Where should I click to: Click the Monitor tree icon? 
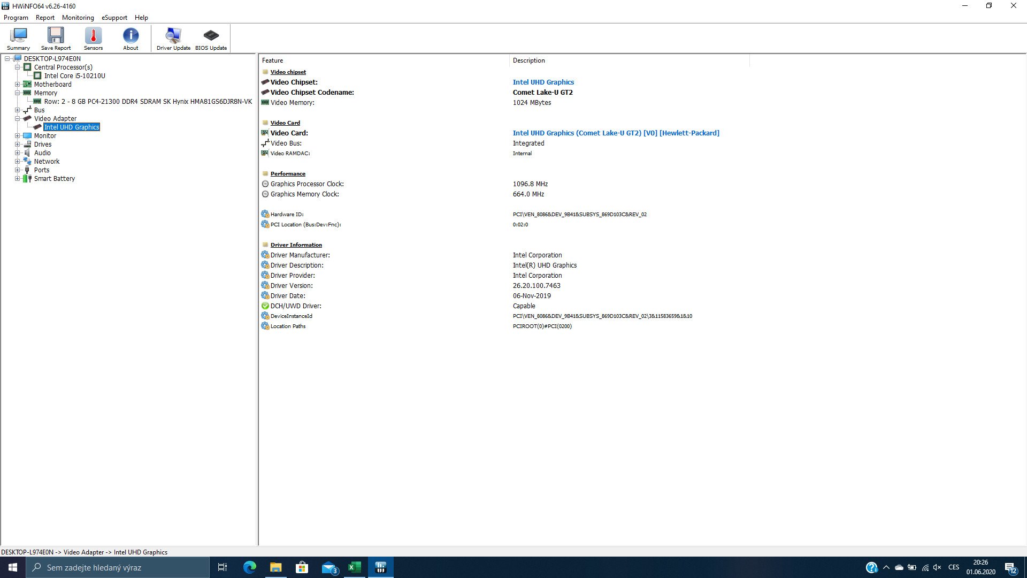tap(27, 136)
